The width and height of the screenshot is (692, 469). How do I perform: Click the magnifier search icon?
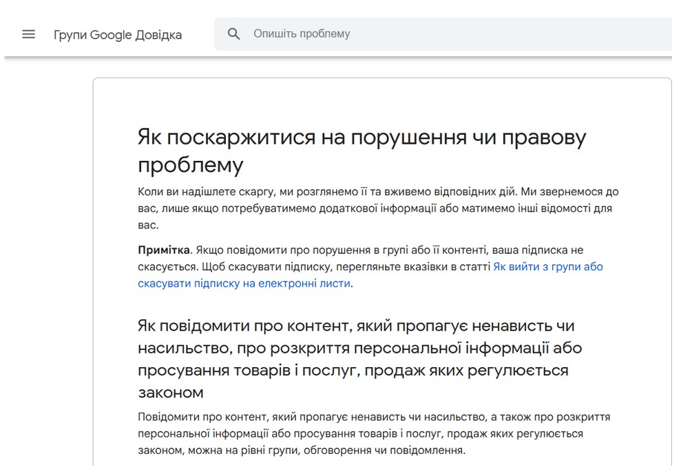point(234,34)
